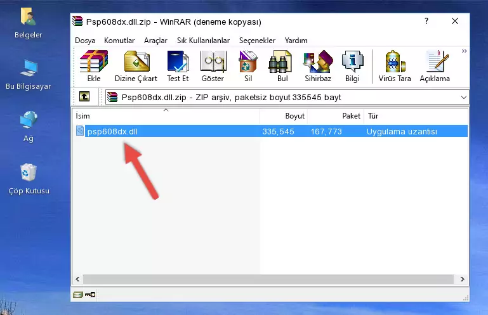Screen dimensions: 488x315
Task: Run the Test Et toolbar icon
Action: pos(178,67)
